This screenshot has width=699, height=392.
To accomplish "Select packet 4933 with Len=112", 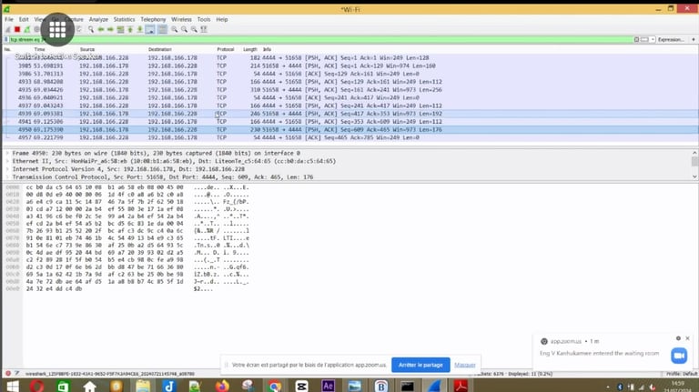I will (x=349, y=82).
